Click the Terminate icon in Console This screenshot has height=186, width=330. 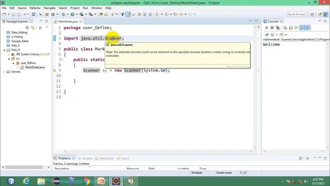point(267,27)
